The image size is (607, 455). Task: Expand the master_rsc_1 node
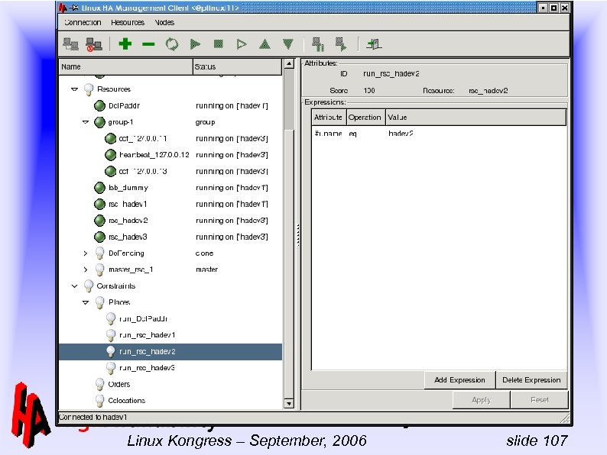[86, 269]
